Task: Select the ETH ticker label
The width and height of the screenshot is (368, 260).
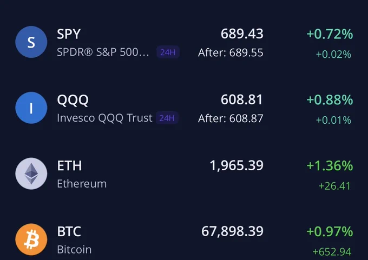Action: (69, 166)
